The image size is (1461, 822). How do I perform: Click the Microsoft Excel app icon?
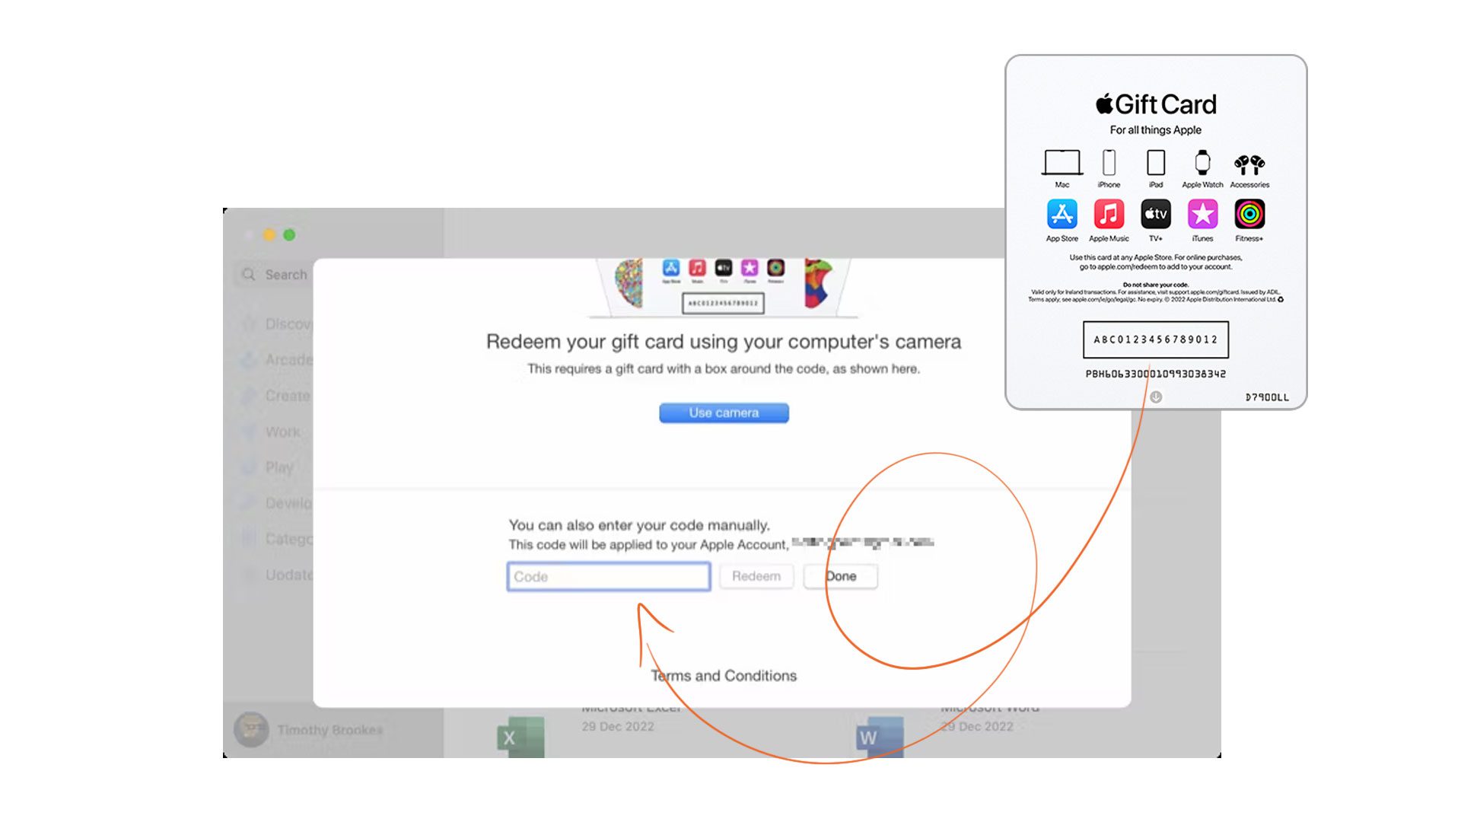521,737
